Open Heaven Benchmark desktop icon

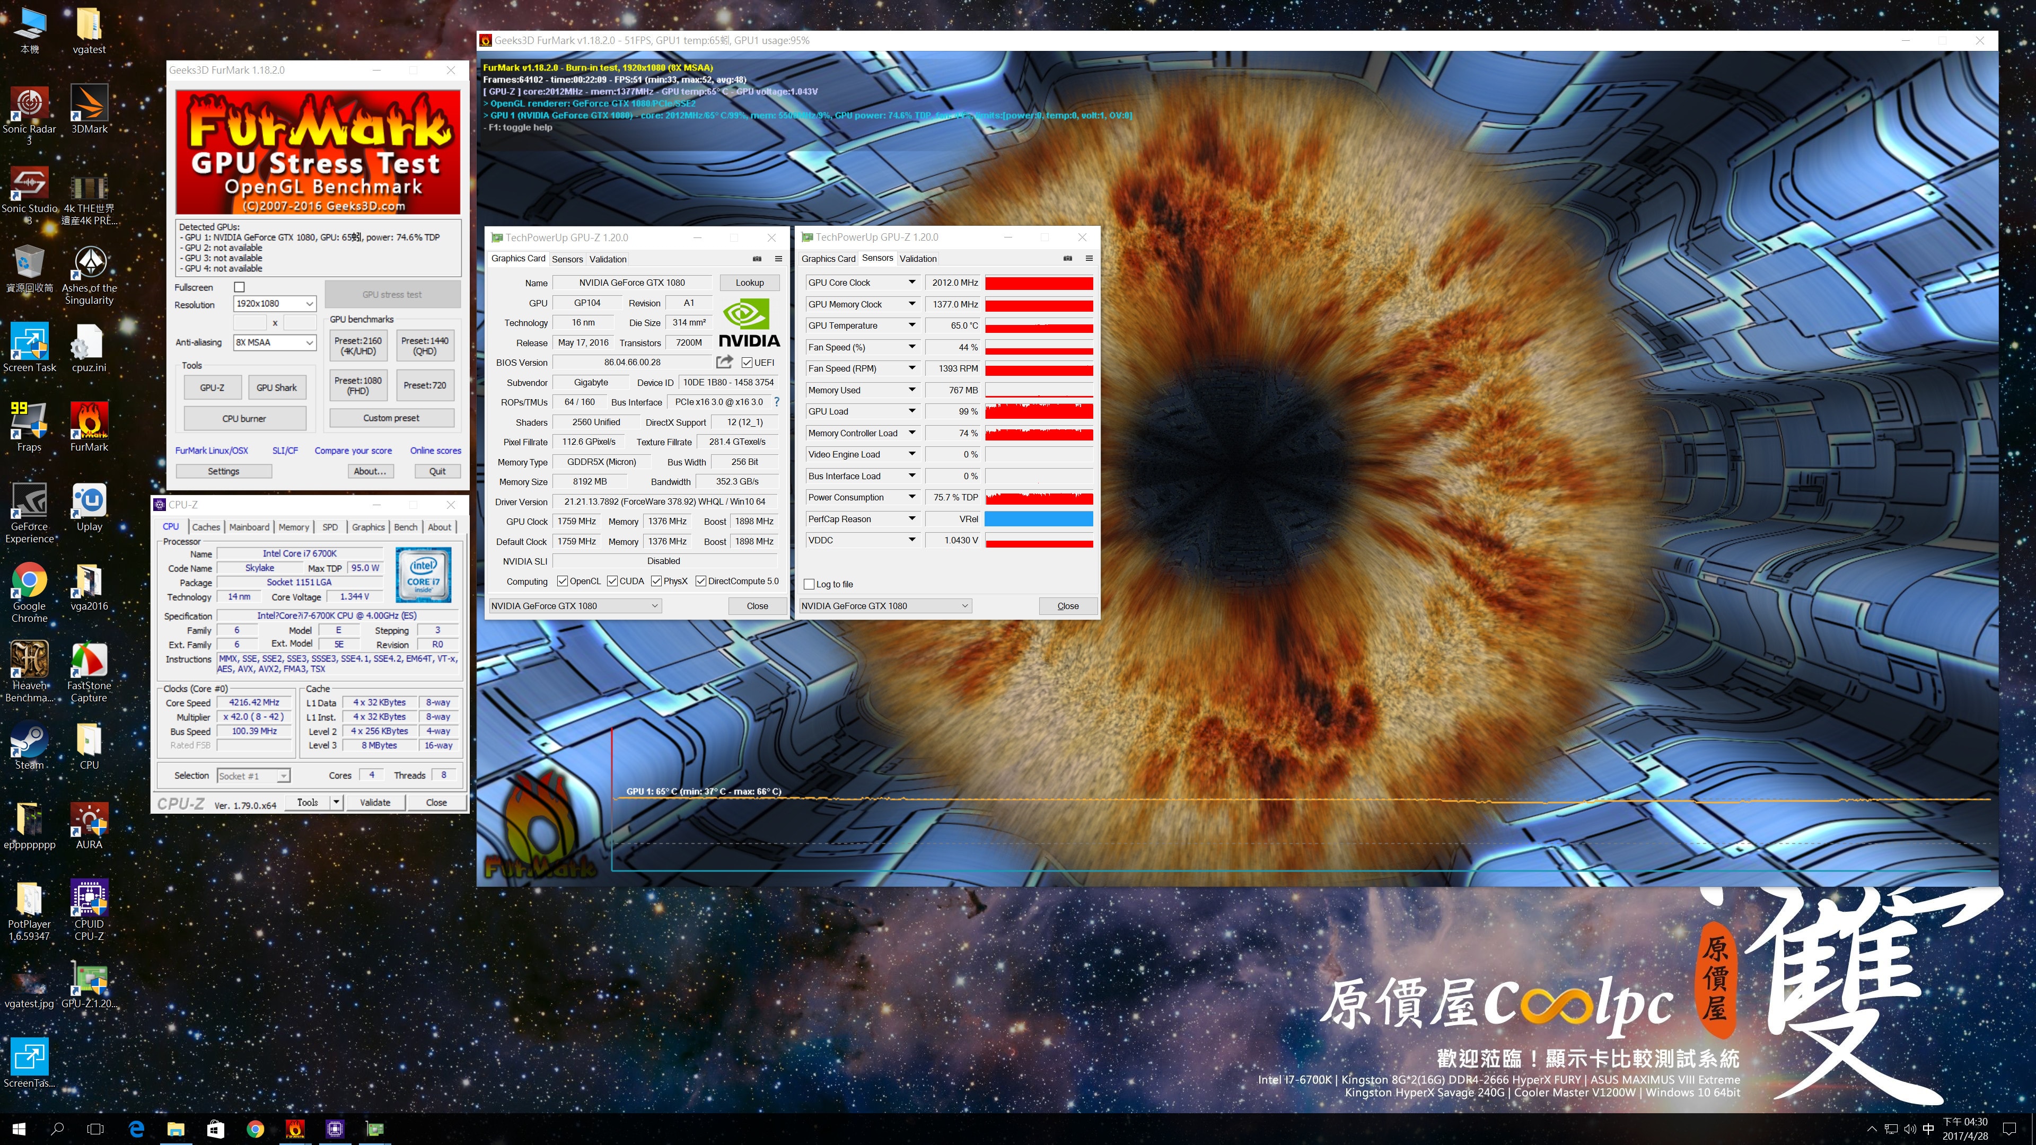pyautogui.click(x=29, y=672)
